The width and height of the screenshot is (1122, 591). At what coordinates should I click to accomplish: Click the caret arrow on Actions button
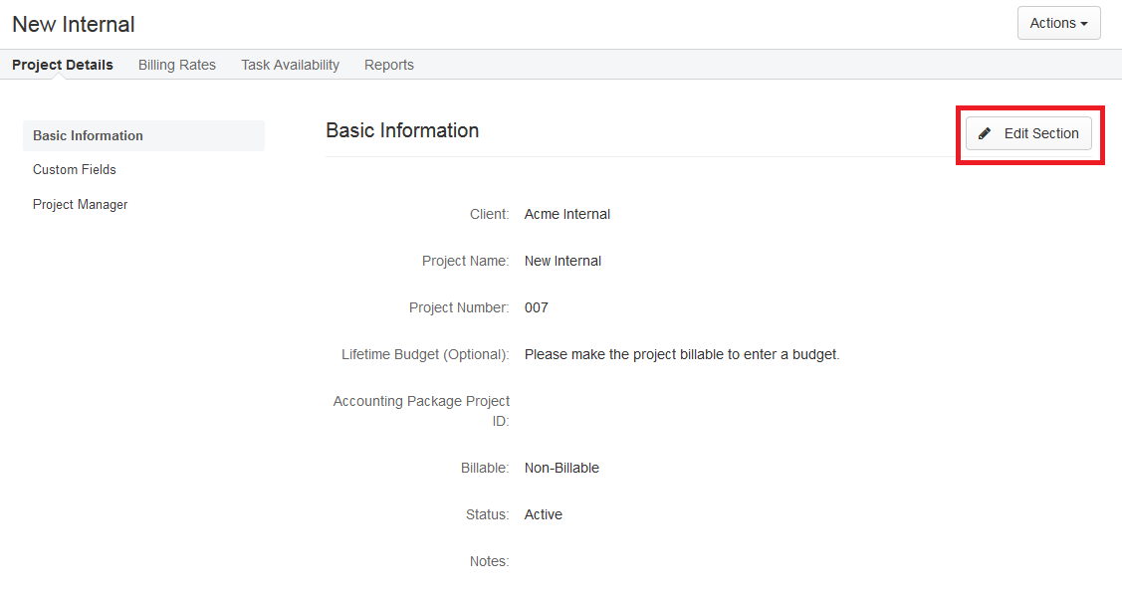[x=1085, y=23]
